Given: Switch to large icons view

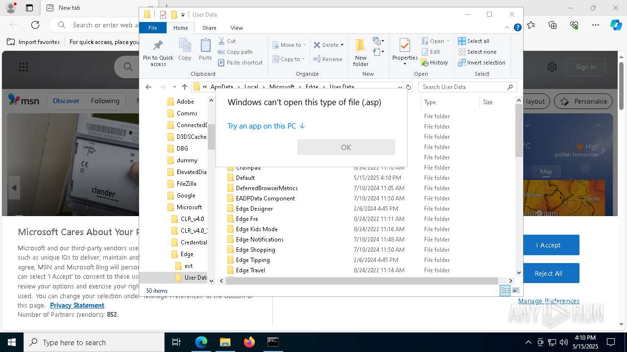Looking at the screenshot, I should click(x=516, y=290).
